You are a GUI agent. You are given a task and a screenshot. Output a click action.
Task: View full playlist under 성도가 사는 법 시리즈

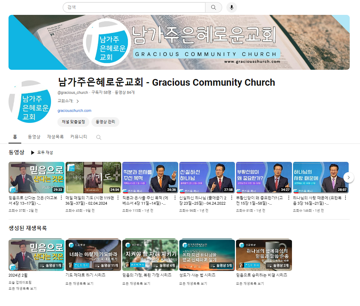[193, 283]
